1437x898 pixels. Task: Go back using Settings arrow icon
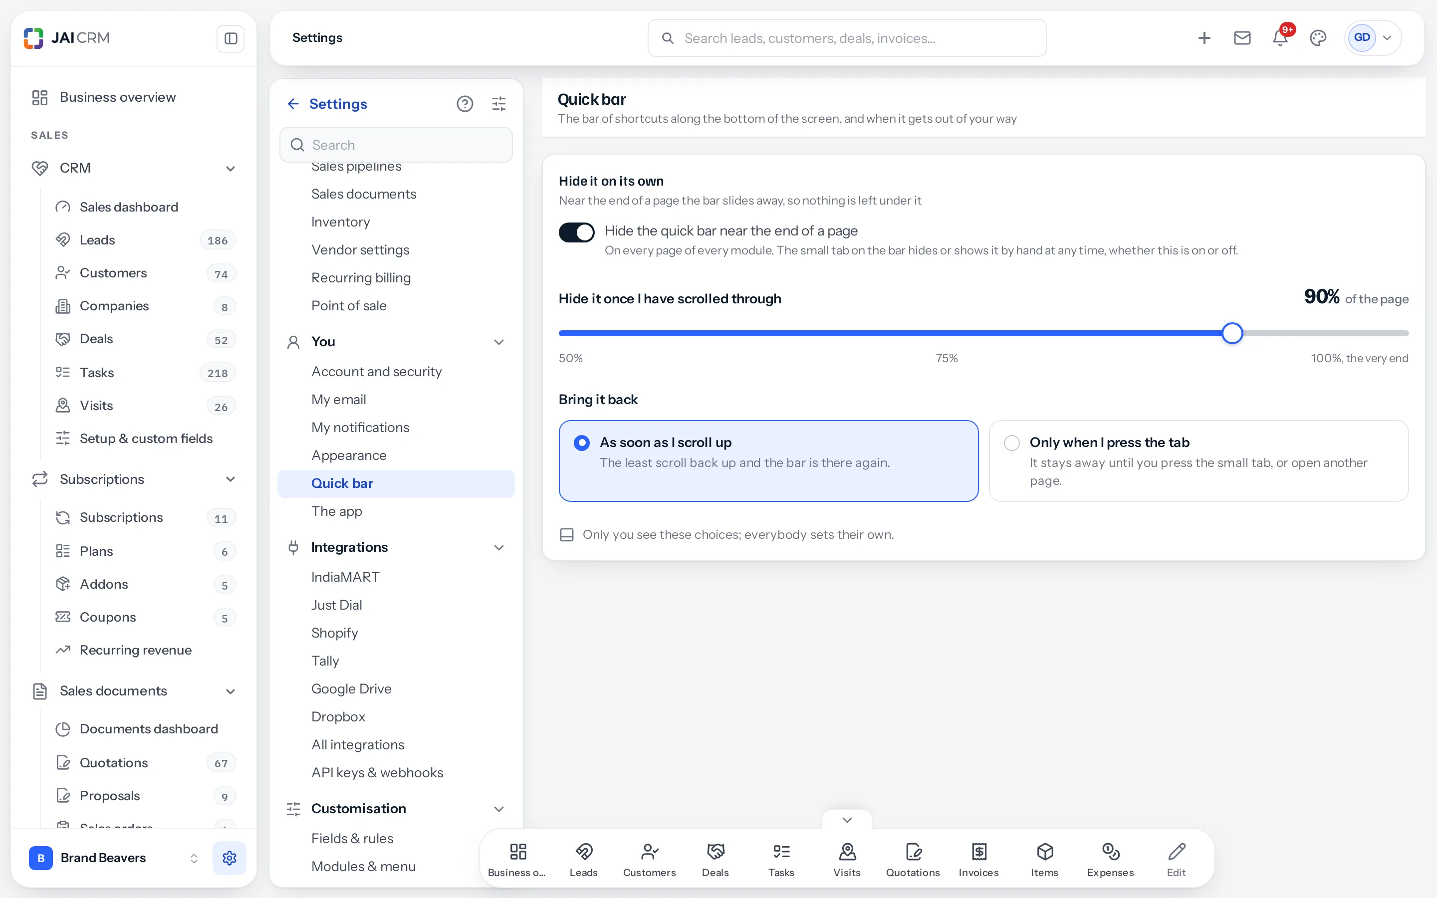[x=293, y=104]
